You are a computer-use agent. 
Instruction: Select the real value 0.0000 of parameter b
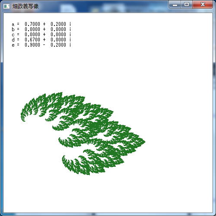[x=32, y=29]
